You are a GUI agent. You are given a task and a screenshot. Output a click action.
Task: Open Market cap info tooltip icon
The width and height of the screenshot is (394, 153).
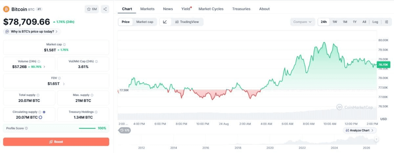tap(64, 44)
